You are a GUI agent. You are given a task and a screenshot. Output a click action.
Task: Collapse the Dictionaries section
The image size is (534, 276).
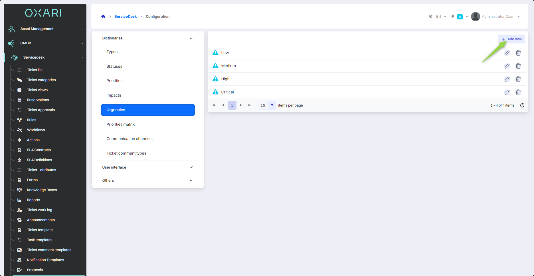pos(191,38)
